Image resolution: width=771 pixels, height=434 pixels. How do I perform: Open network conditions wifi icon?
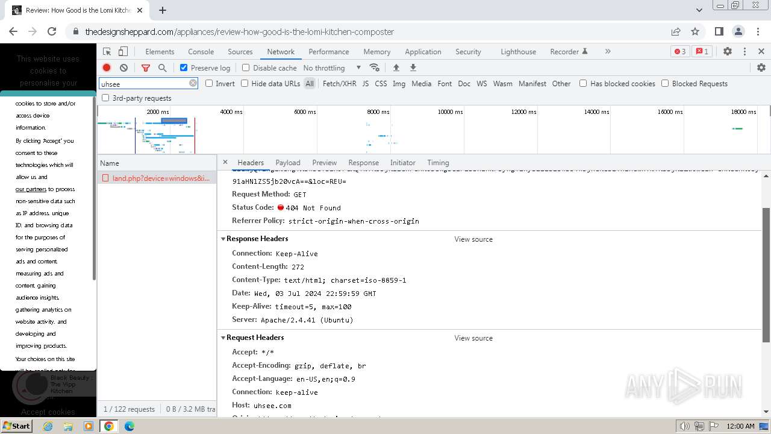pos(375,68)
